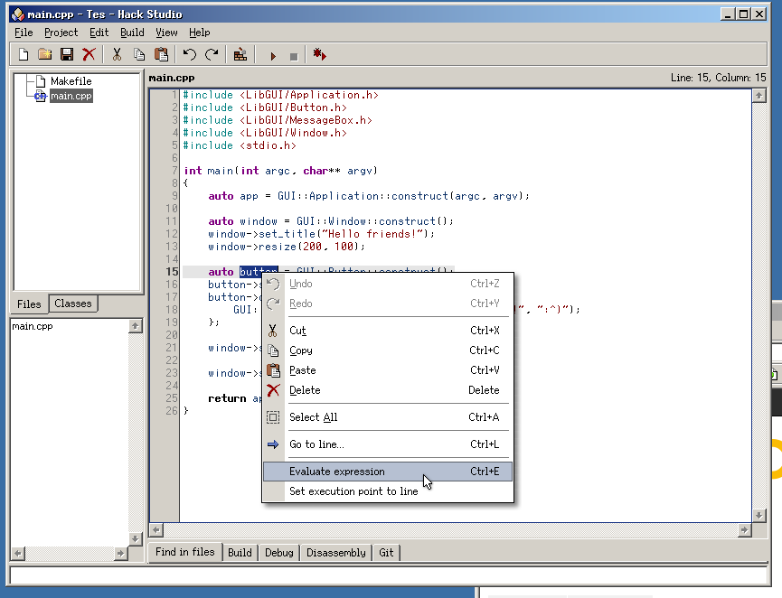Select main.cpp in the project tree
The image size is (782, 598).
click(71, 96)
